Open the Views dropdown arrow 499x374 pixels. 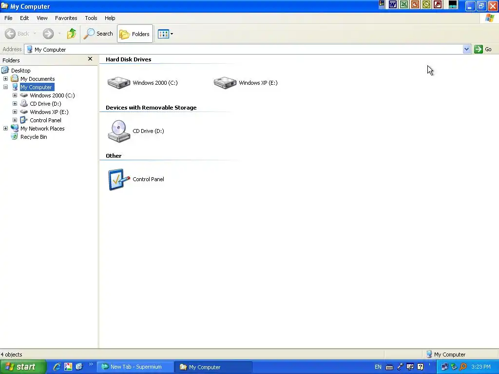coord(172,34)
